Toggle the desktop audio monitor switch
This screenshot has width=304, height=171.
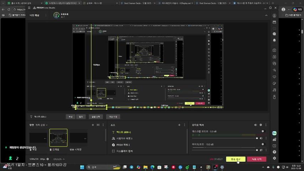[x=263, y=131]
